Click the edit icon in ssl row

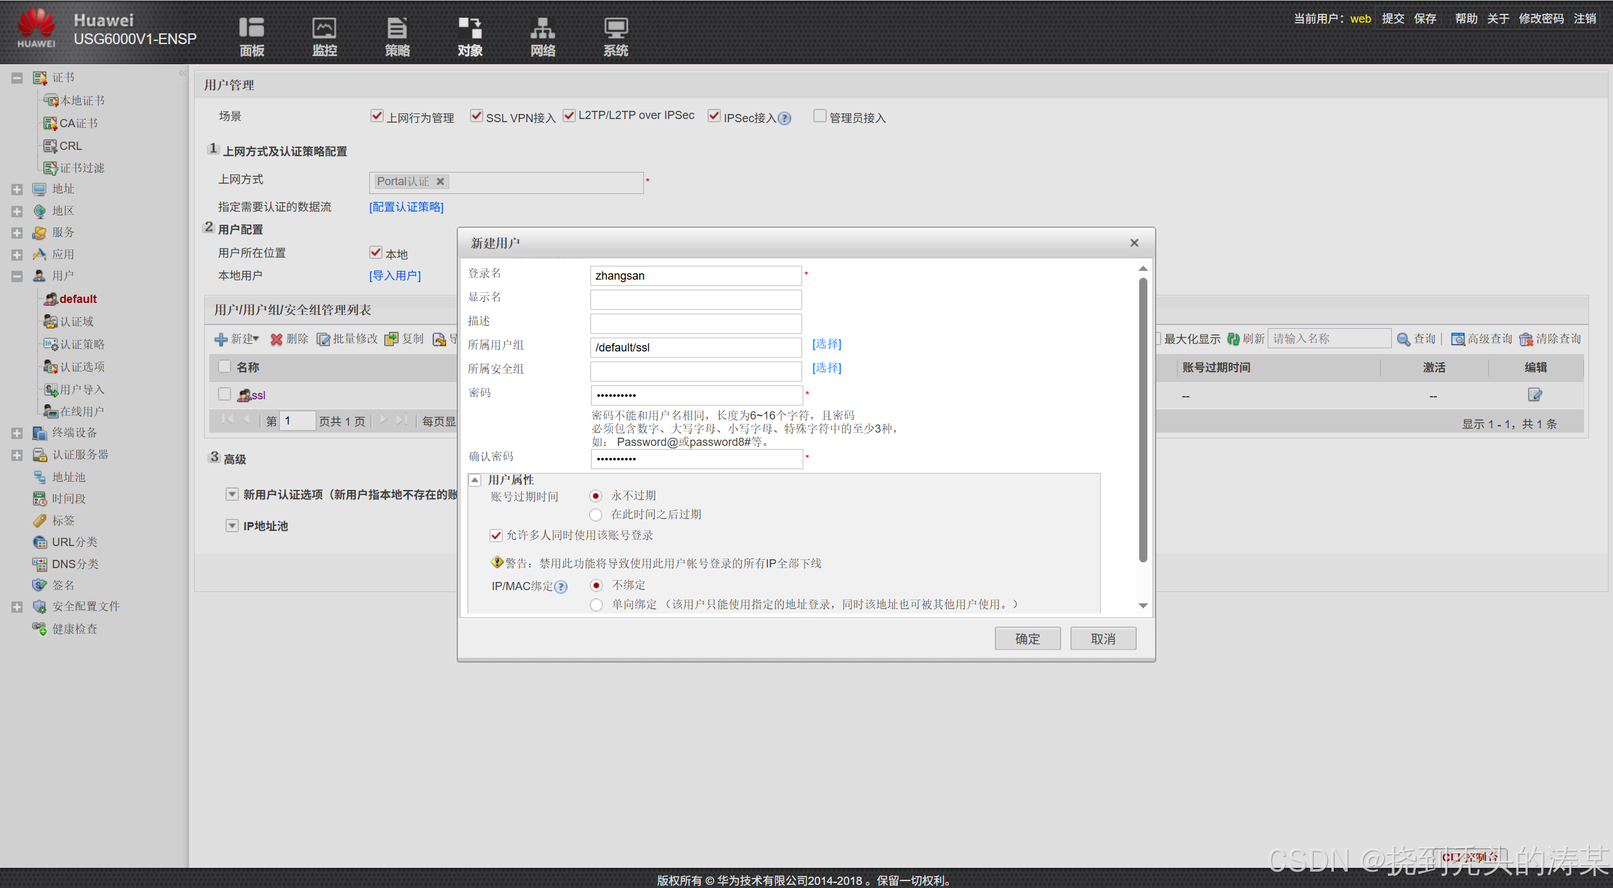point(1534,395)
